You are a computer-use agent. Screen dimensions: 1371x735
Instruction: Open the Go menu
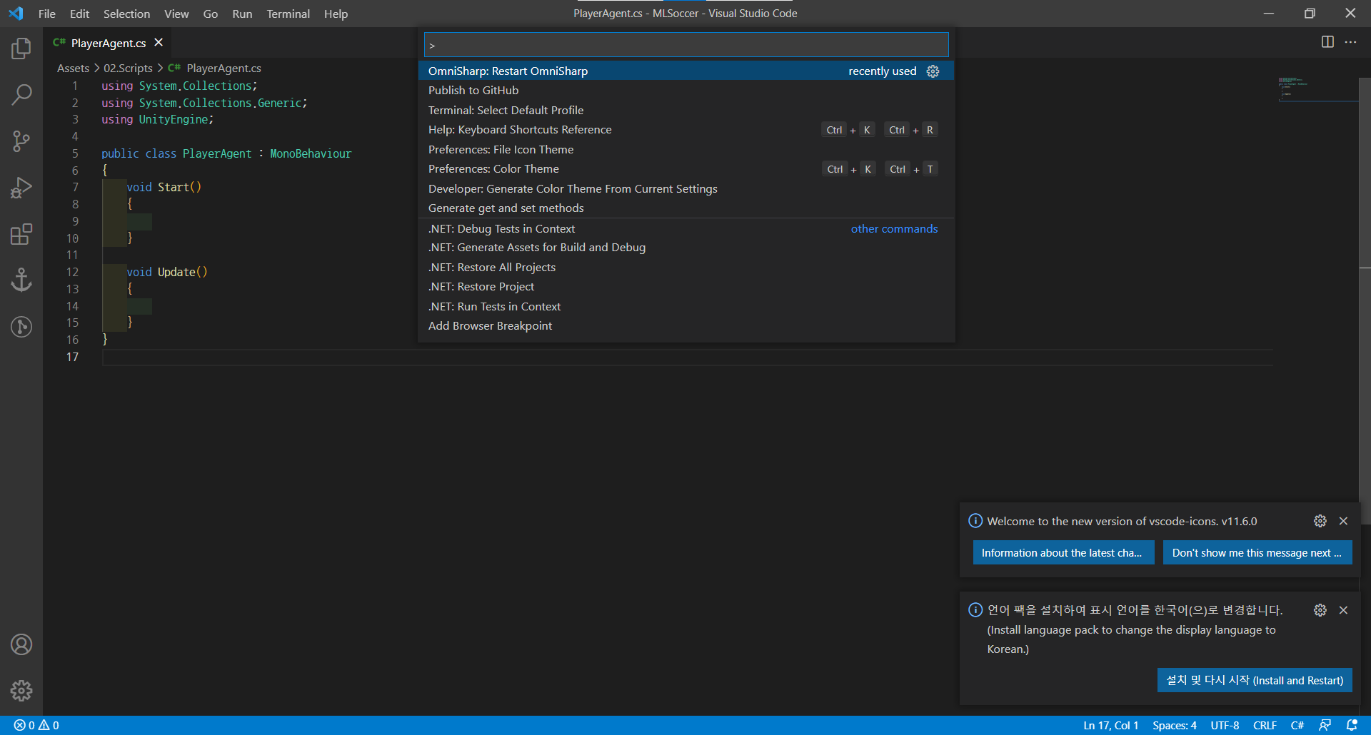coord(210,14)
